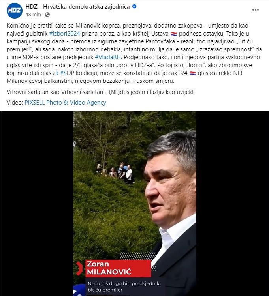Open the HDZ - Hrvatska demokratska zajednica page

coord(78,7)
